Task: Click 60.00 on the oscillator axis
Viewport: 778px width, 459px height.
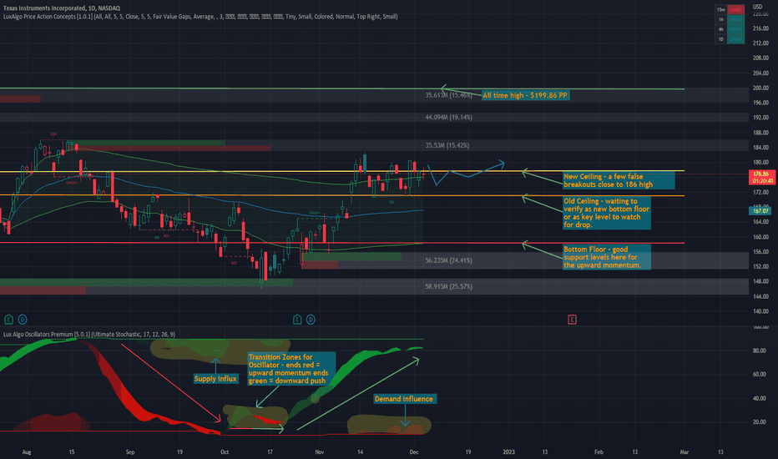Action: (x=759, y=375)
